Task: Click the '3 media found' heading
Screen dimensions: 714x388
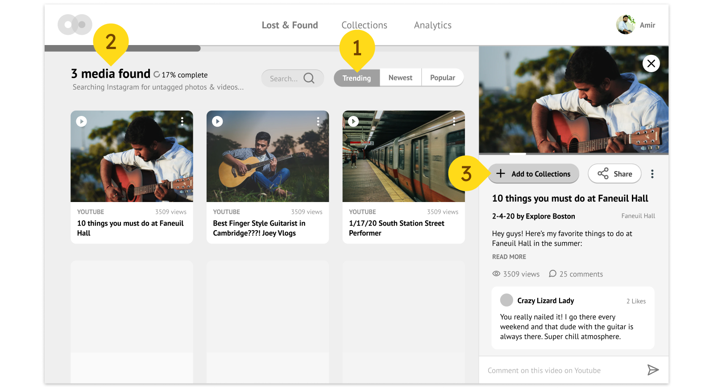Action: tap(111, 74)
